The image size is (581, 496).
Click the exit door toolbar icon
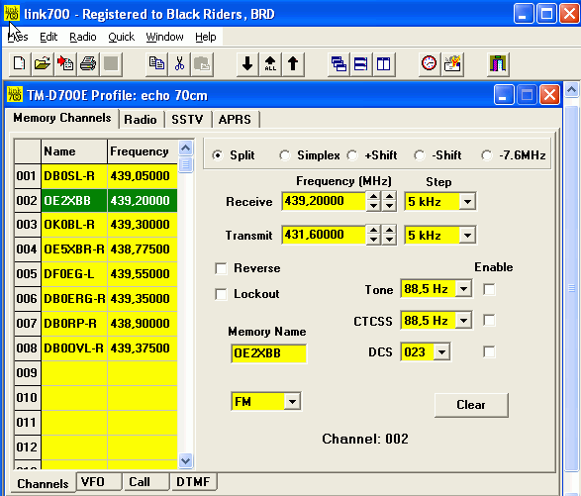point(498,64)
